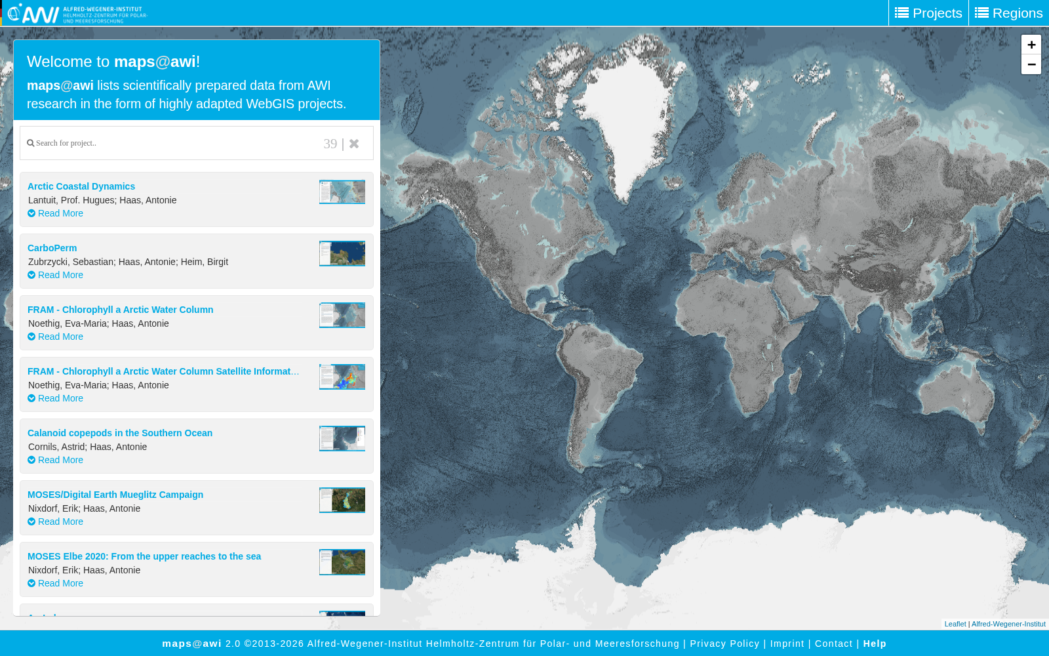Image resolution: width=1049 pixels, height=656 pixels.
Task: Click 'Cornils, Astrid; Haas, Antonie' authors text
Action: pyautogui.click(x=87, y=447)
